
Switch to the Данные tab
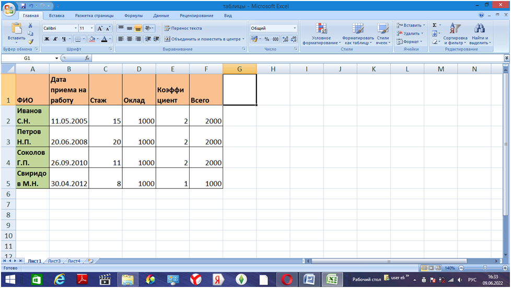161,16
